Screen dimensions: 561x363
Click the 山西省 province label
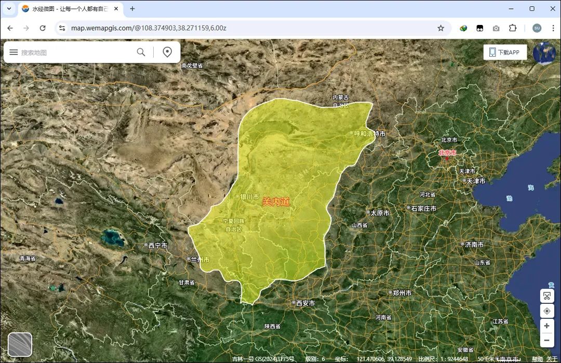359,225
